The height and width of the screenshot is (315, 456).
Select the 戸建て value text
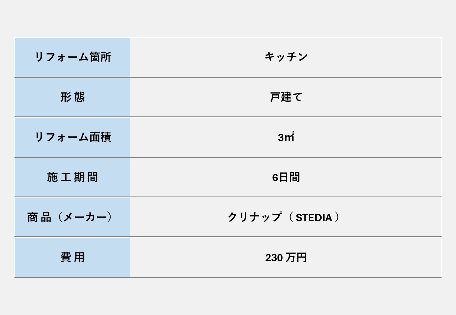286,97
